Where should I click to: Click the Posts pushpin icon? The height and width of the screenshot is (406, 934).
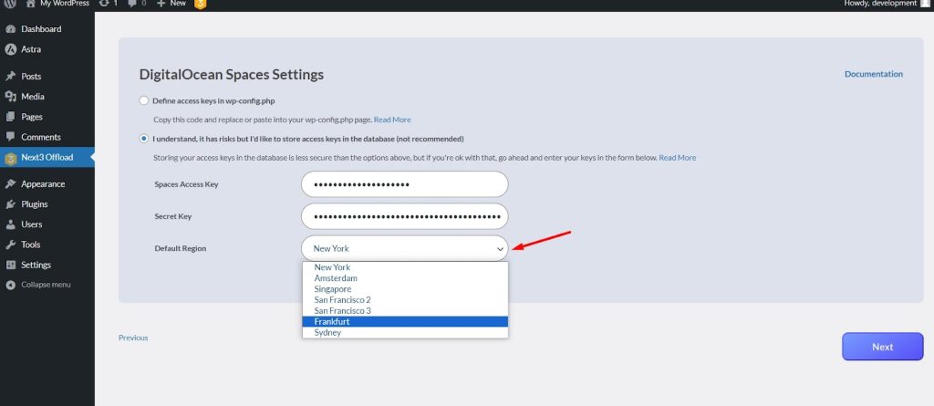click(10, 77)
